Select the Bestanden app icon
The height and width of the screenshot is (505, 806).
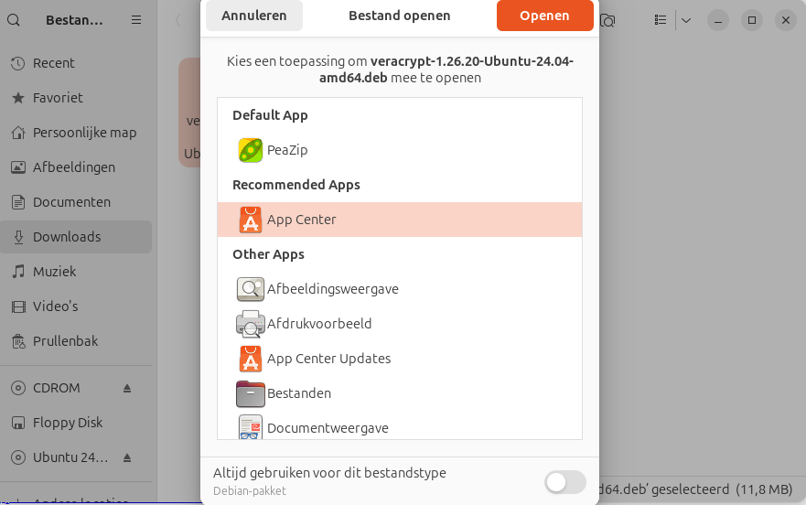(x=251, y=393)
